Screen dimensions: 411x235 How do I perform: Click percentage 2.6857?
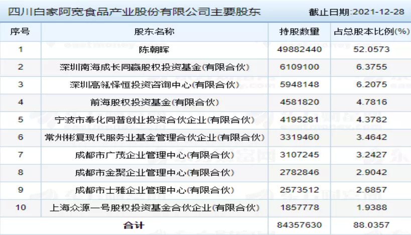pyautogui.click(x=371, y=190)
